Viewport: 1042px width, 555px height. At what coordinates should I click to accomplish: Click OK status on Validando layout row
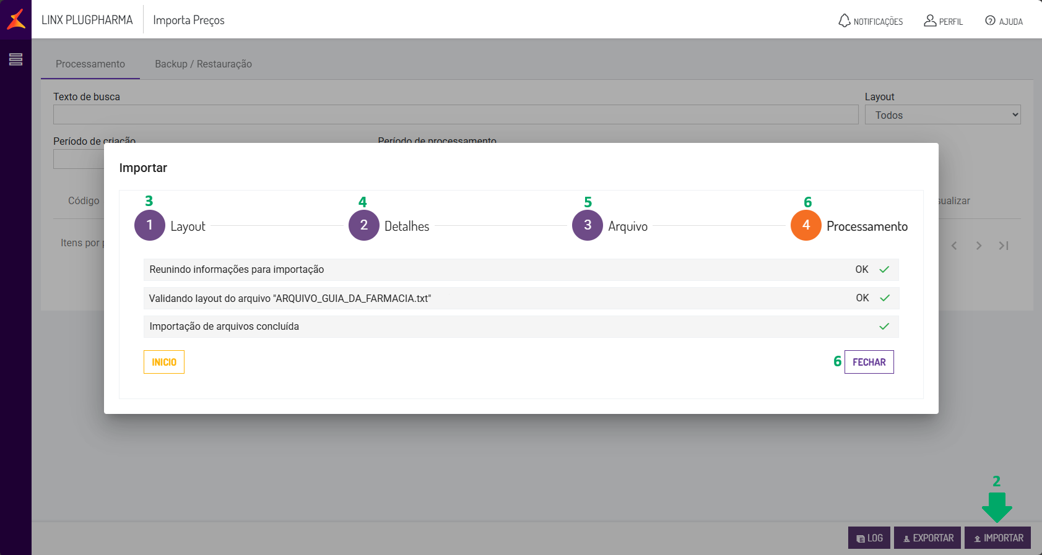(x=862, y=298)
